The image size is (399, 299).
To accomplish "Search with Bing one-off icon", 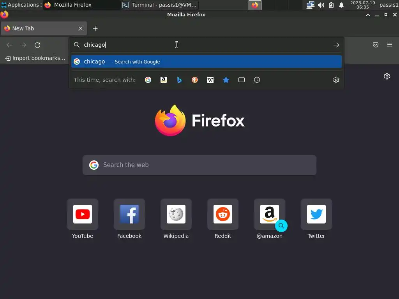I will click(x=179, y=80).
